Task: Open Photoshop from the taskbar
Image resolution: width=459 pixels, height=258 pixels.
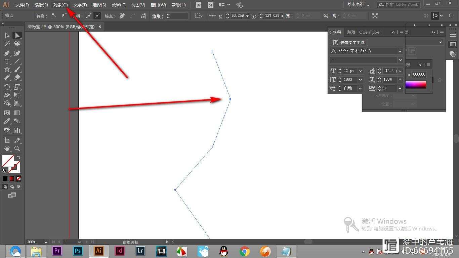Action: point(78,251)
